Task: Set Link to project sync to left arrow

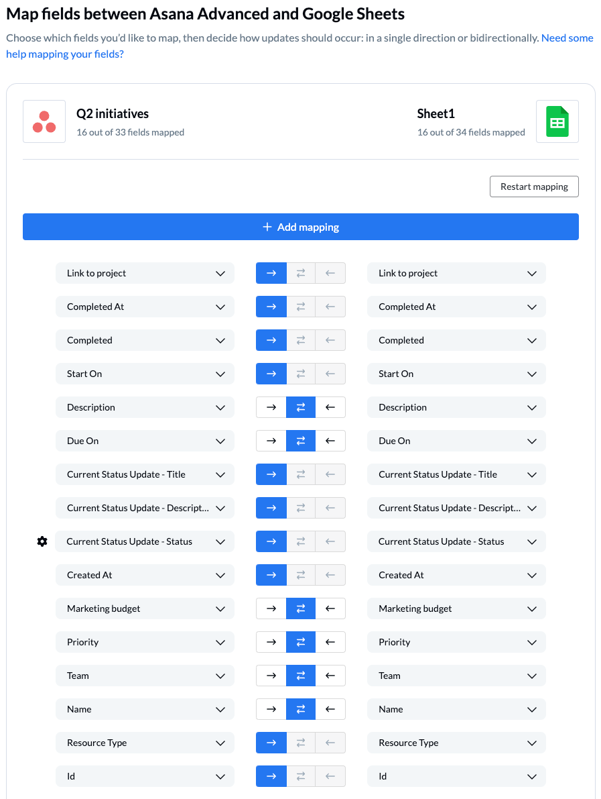Action: point(330,273)
